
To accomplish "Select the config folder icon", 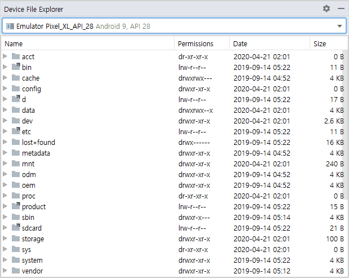I will [x=16, y=89].
